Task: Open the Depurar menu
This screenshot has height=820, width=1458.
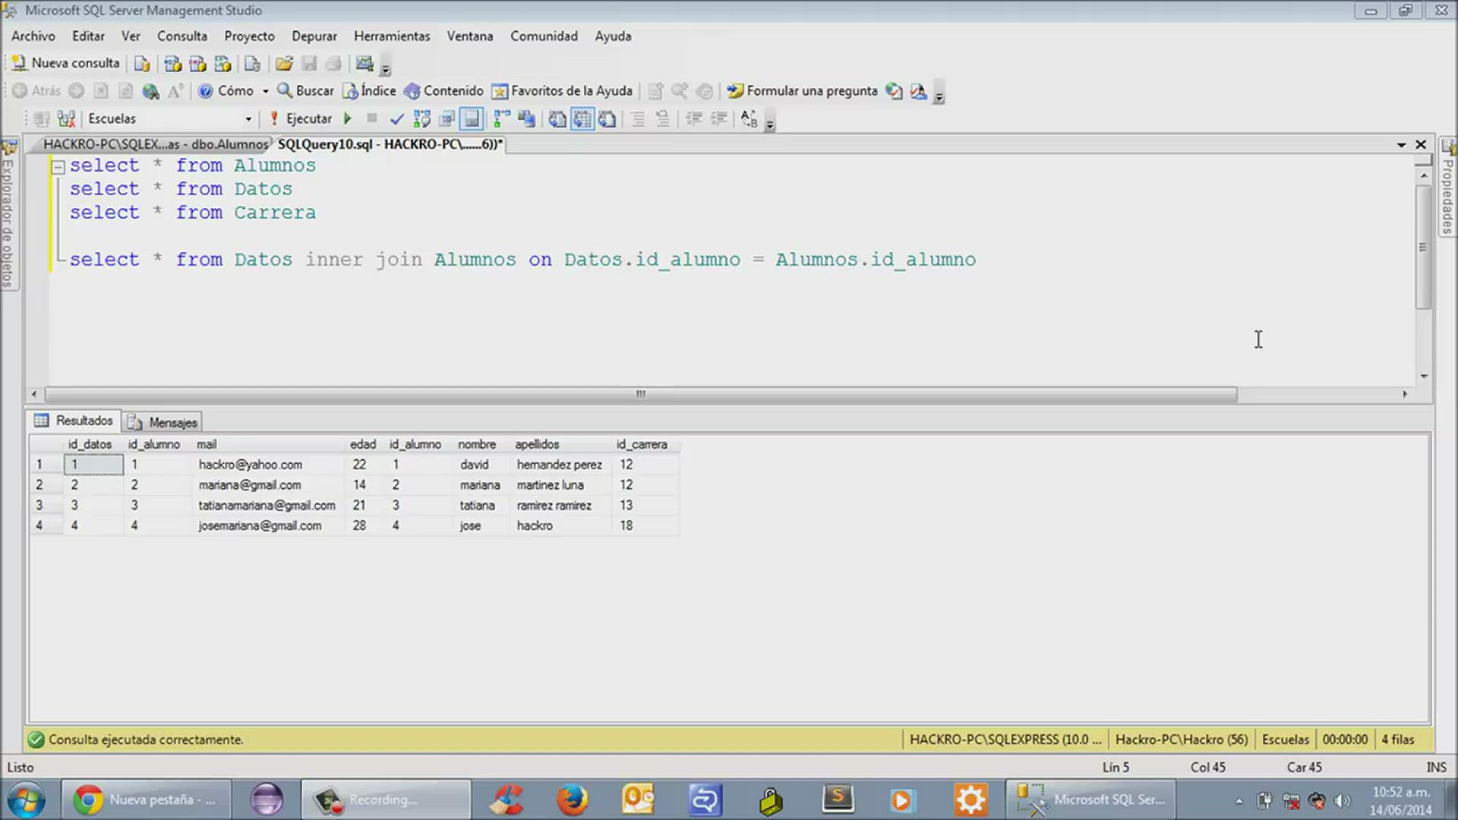Action: 314,36
